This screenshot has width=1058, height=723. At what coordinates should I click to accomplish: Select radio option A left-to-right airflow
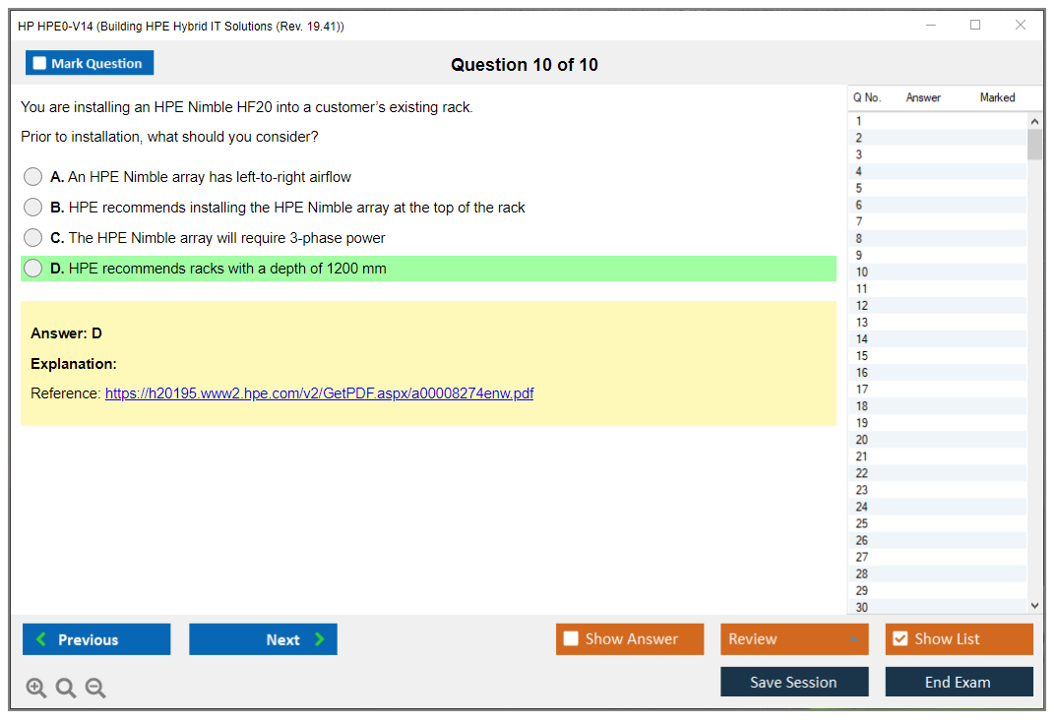click(33, 177)
